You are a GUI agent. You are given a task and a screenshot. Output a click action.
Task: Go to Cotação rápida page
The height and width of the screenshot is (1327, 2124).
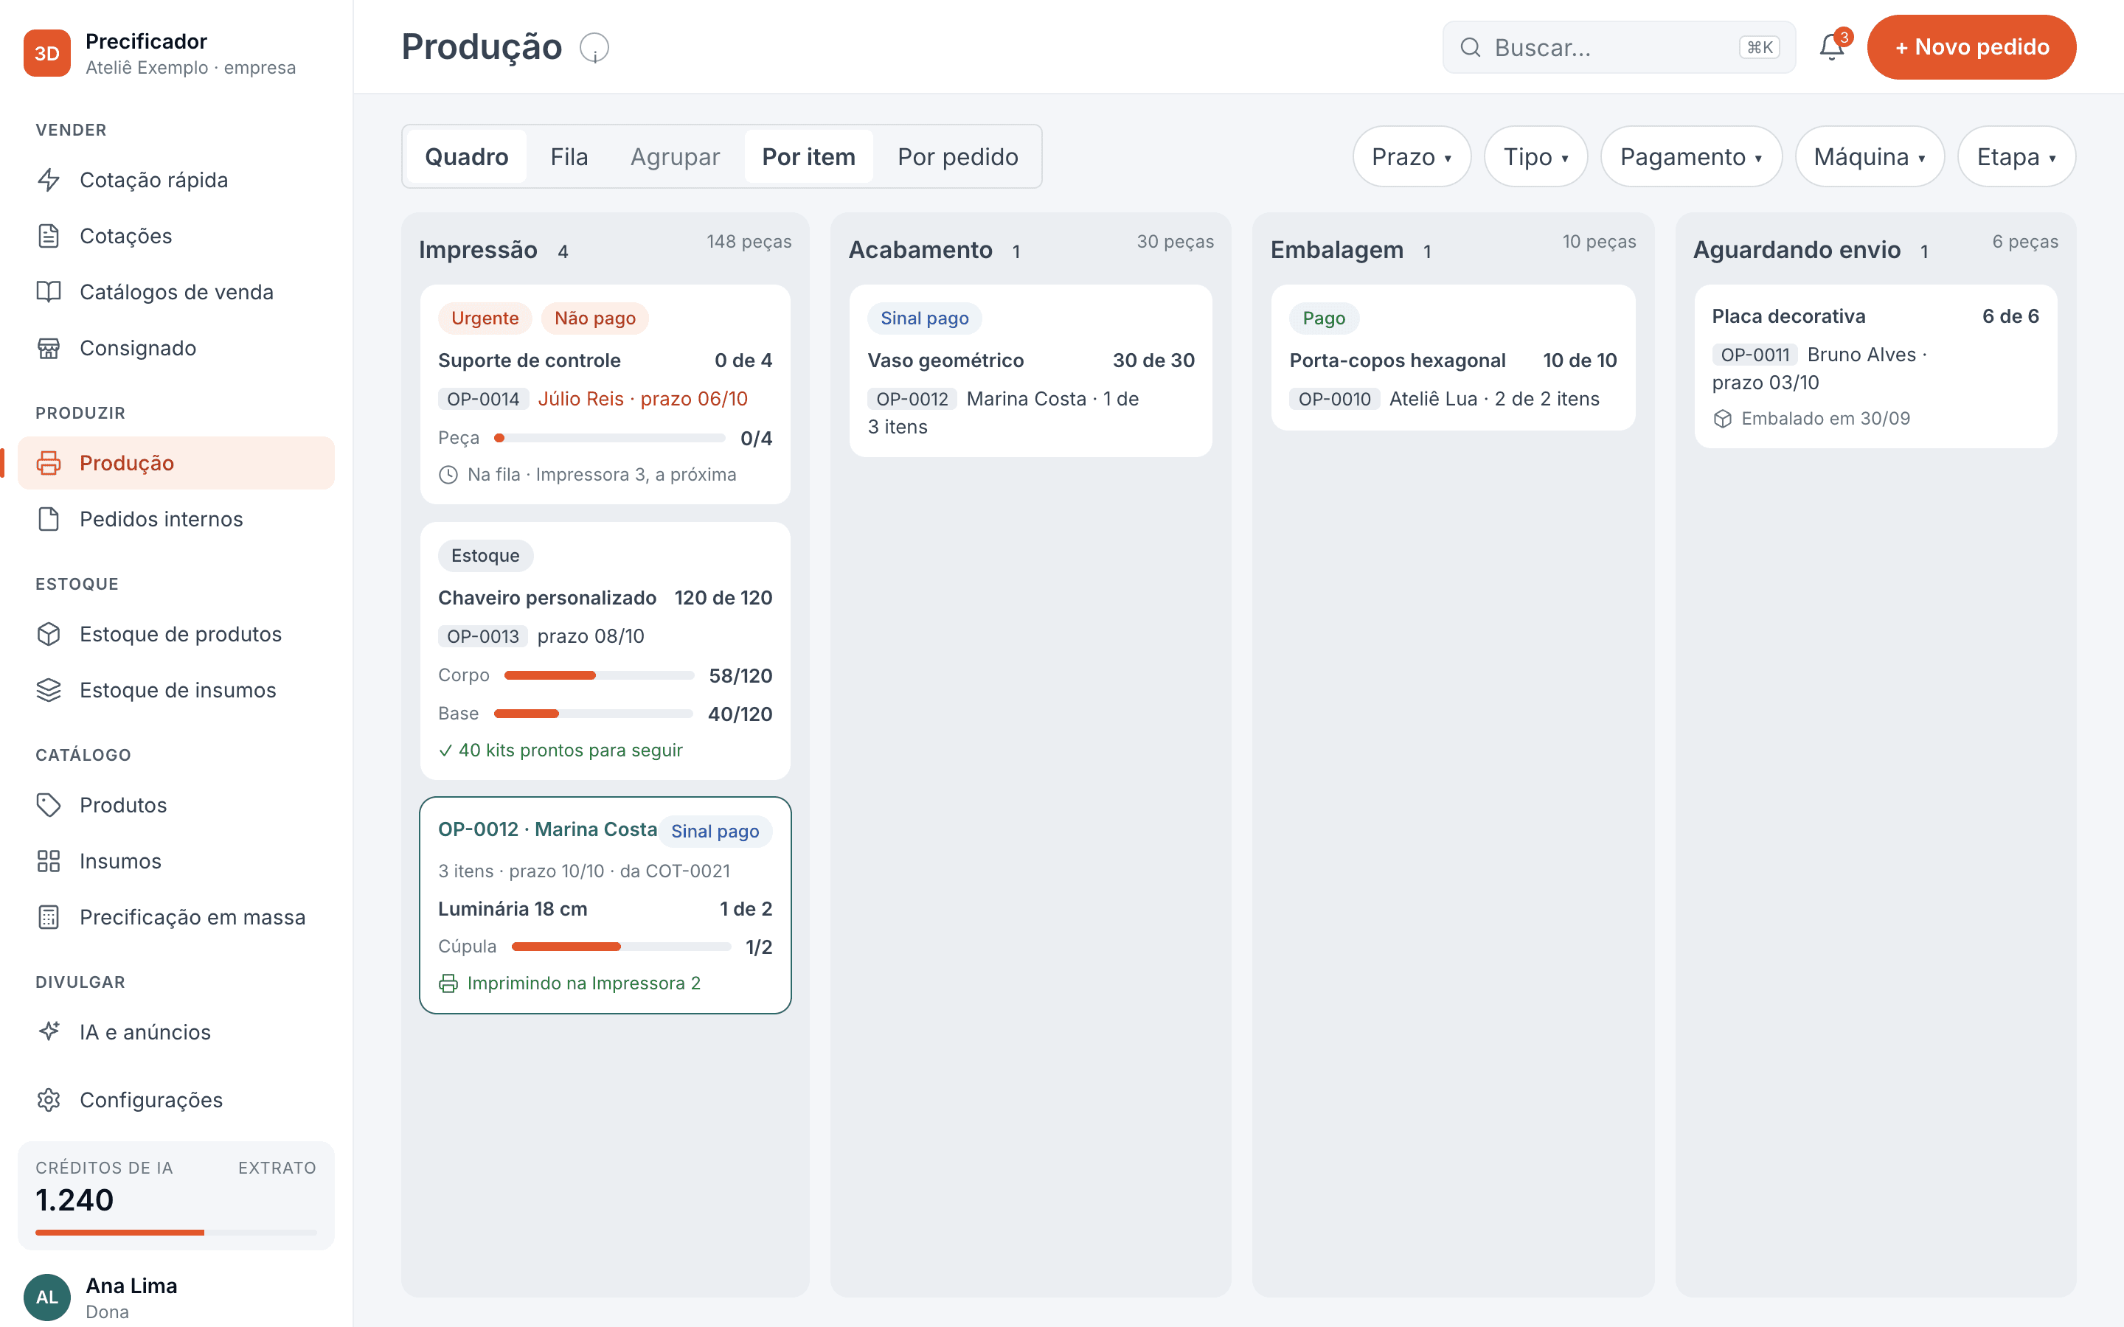pyautogui.click(x=176, y=180)
